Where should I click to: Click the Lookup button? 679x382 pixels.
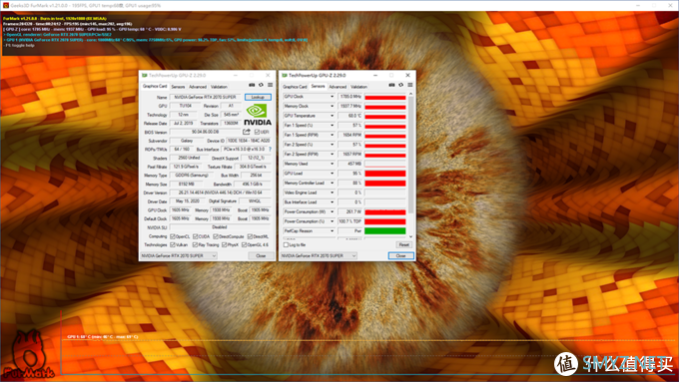(258, 97)
